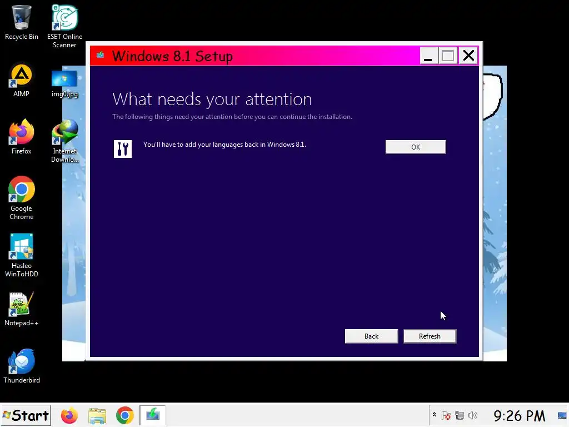Open the Recycle Bin desktop icon
This screenshot has height=427, width=569.
[x=22, y=22]
